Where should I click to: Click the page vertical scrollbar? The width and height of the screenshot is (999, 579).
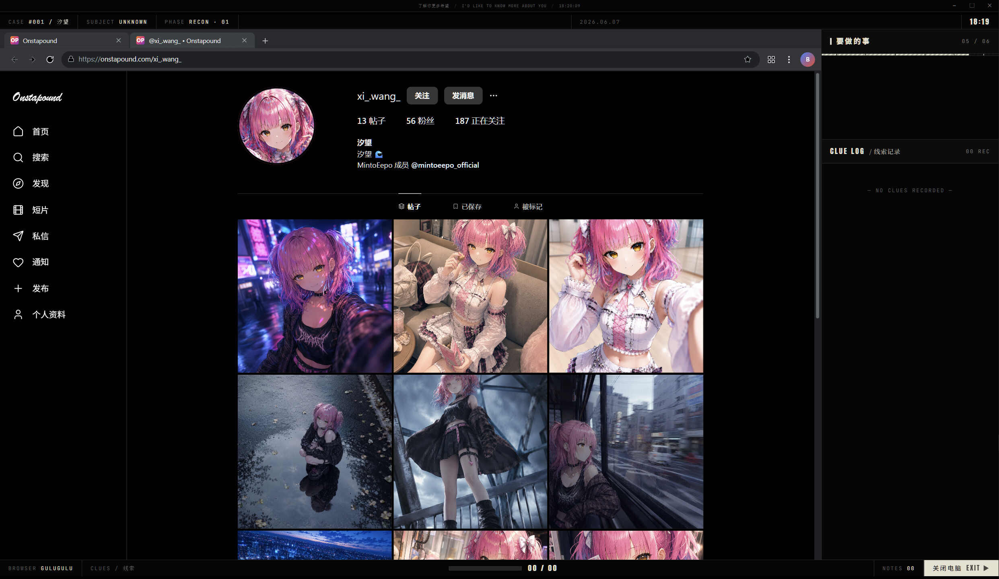817,196
